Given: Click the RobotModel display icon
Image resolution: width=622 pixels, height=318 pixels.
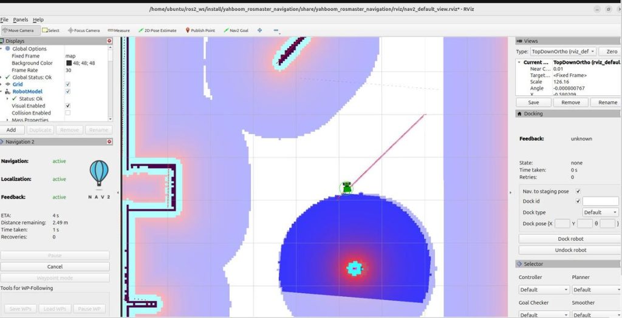Looking at the screenshot, I should click(x=7, y=92).
